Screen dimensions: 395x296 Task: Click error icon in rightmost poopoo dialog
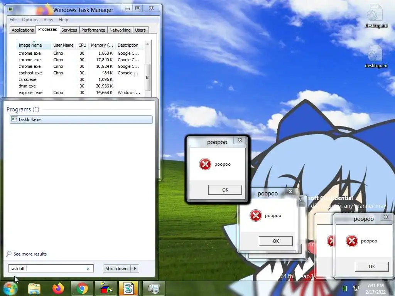click(x=352, y=241)
